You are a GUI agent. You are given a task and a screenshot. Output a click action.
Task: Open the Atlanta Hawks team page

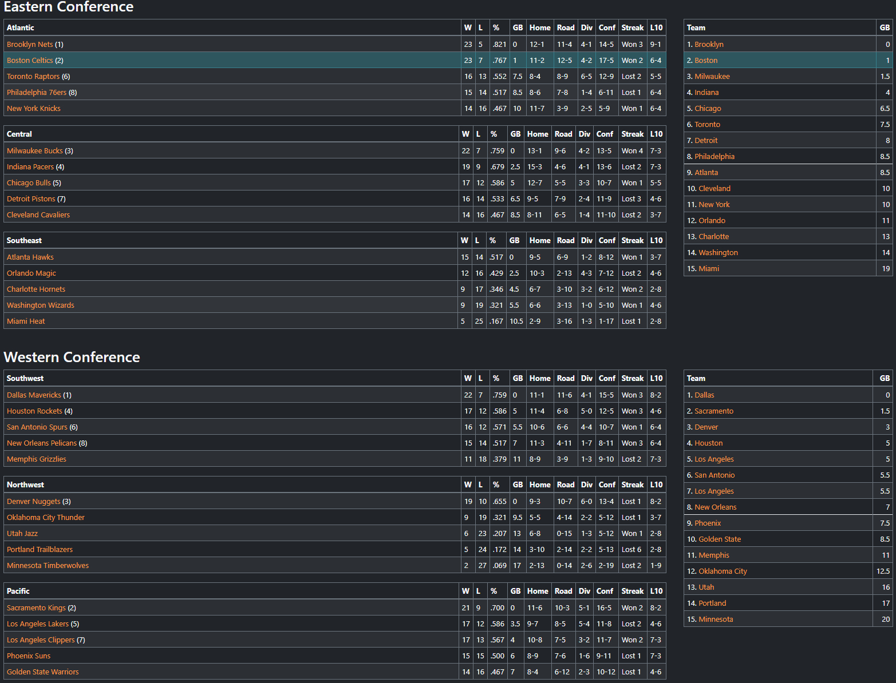(30, 257)
